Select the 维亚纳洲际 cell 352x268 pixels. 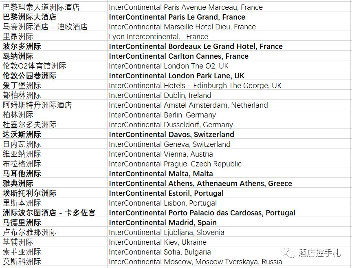22,154
